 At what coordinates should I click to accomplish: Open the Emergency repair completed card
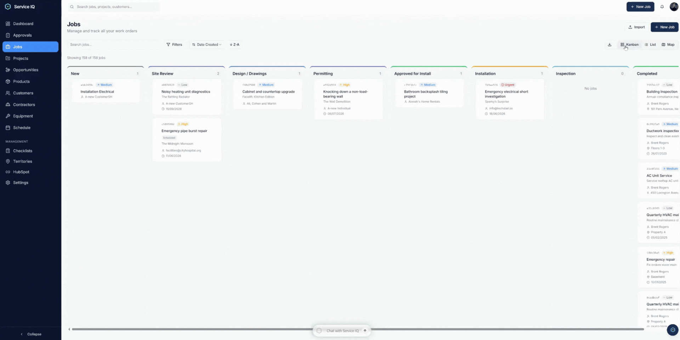coord(659,267)
